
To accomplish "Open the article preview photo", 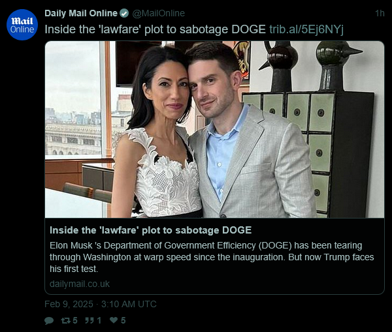I will (214, 129).
